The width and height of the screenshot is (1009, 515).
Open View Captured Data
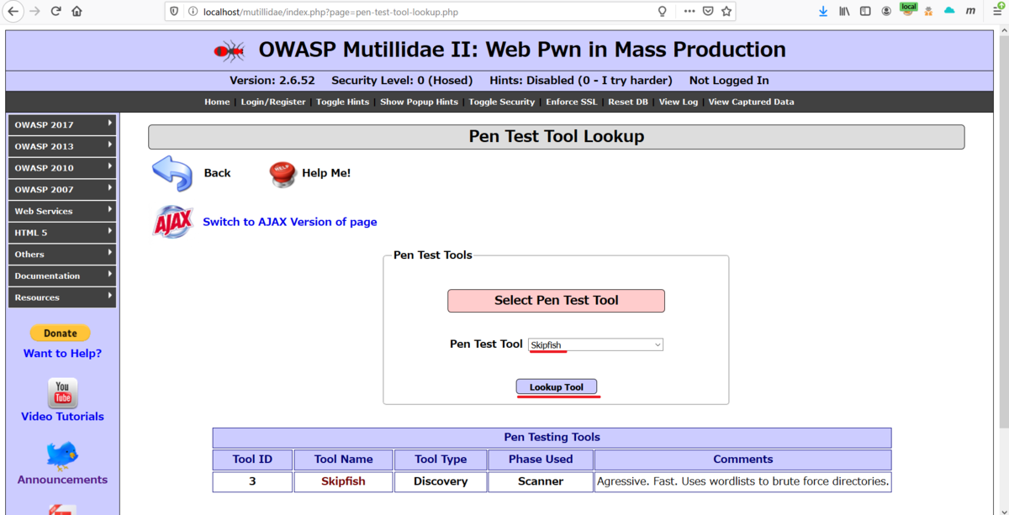tap(751, 102)
